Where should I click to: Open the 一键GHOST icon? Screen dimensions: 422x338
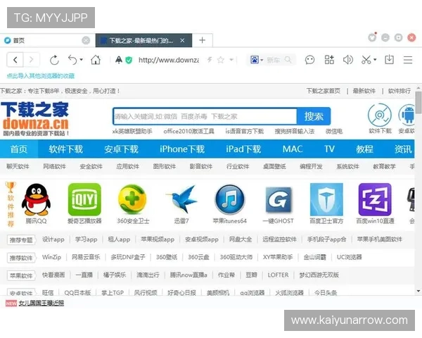[x=279, y=200]
